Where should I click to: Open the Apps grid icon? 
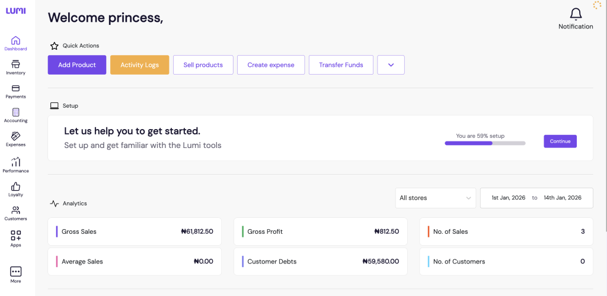pyautogui.click(x=15, y=236)
